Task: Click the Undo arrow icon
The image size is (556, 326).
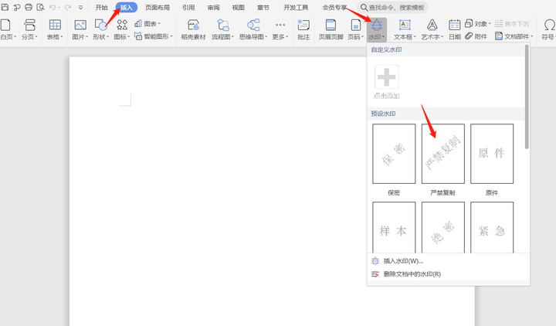Action: click(53, 7)
